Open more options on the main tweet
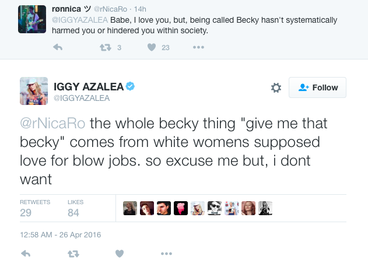Image resolution: width=368 pixels, height=277 pixels. [x=166, y=254]
